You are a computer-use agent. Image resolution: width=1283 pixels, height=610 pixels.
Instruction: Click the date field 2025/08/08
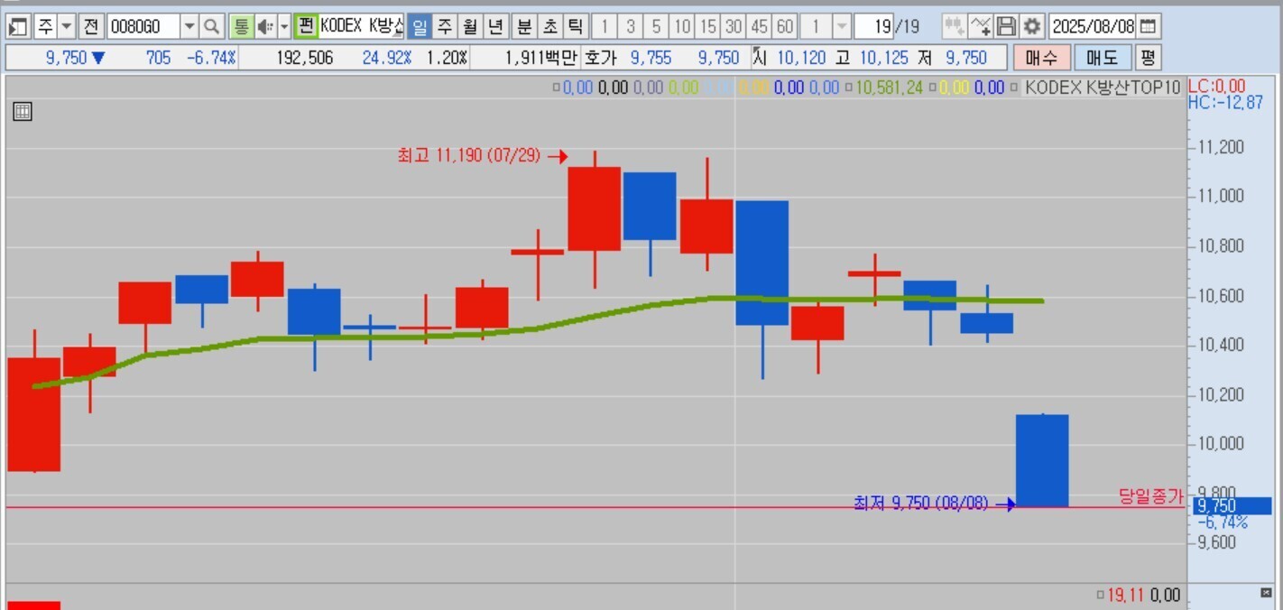(x=1093, y=26)
